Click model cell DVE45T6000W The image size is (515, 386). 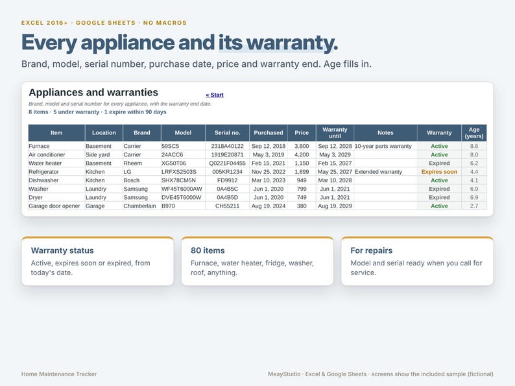[183, 197]
